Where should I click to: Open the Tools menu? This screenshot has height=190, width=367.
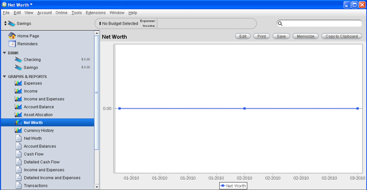77,13
